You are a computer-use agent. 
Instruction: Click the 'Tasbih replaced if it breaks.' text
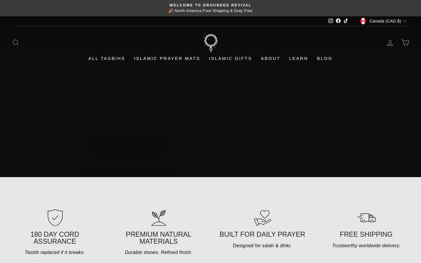[55, 252]
